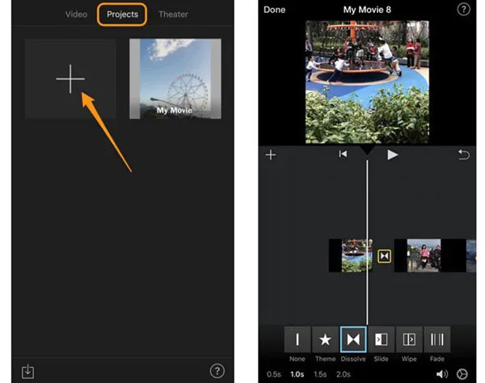
Task: Set transition duration to 1.5s
Action: (x=320, y=374)
